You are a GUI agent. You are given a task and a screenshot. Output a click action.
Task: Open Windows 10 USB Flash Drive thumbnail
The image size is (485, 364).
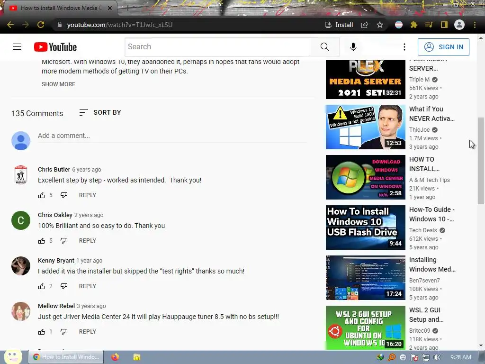(x=365, y=227)
